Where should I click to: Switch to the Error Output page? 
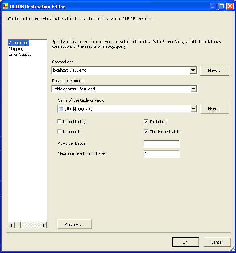(x=20, y=54)
